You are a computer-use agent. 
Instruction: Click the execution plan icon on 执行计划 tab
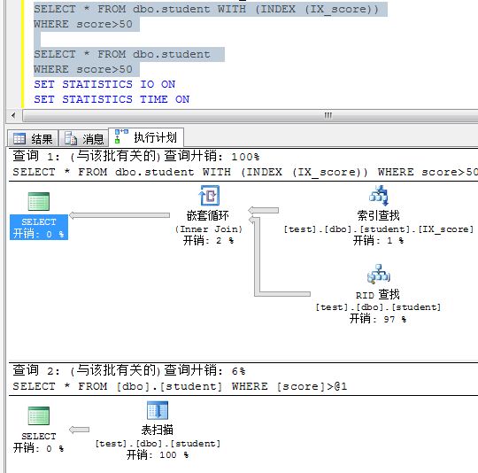tap(121, 136)
